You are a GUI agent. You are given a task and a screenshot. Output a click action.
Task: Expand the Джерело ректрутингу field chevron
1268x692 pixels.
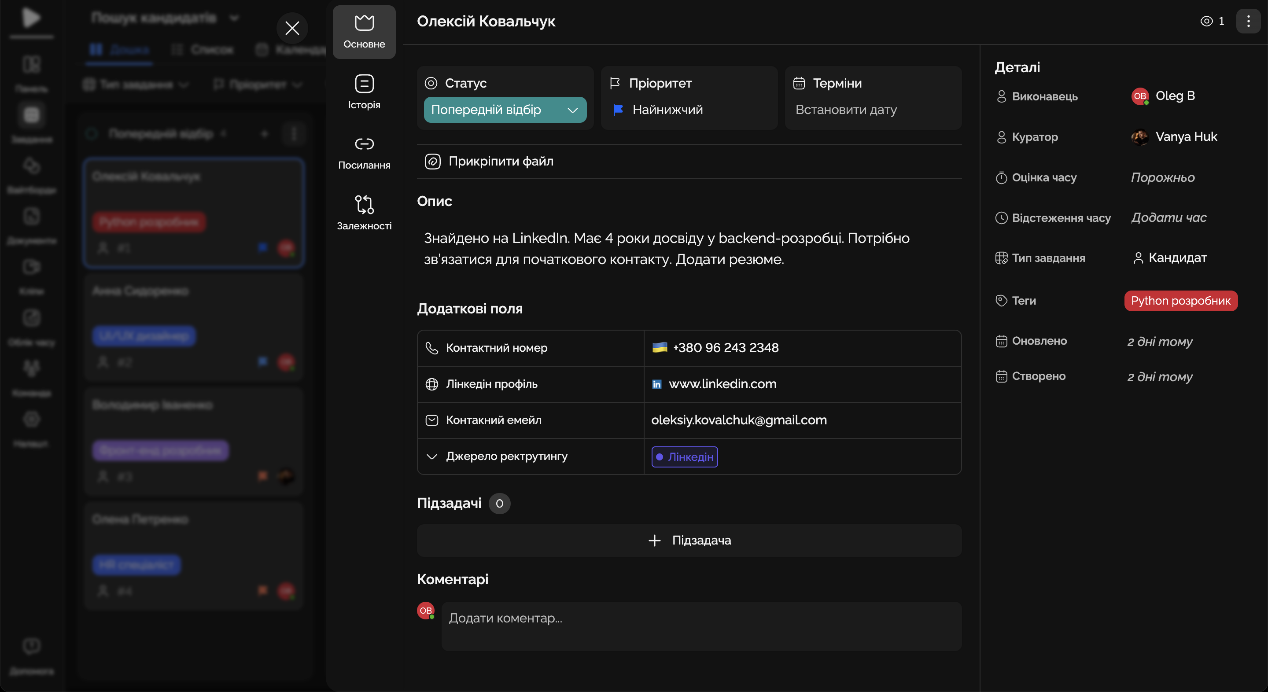431,457
